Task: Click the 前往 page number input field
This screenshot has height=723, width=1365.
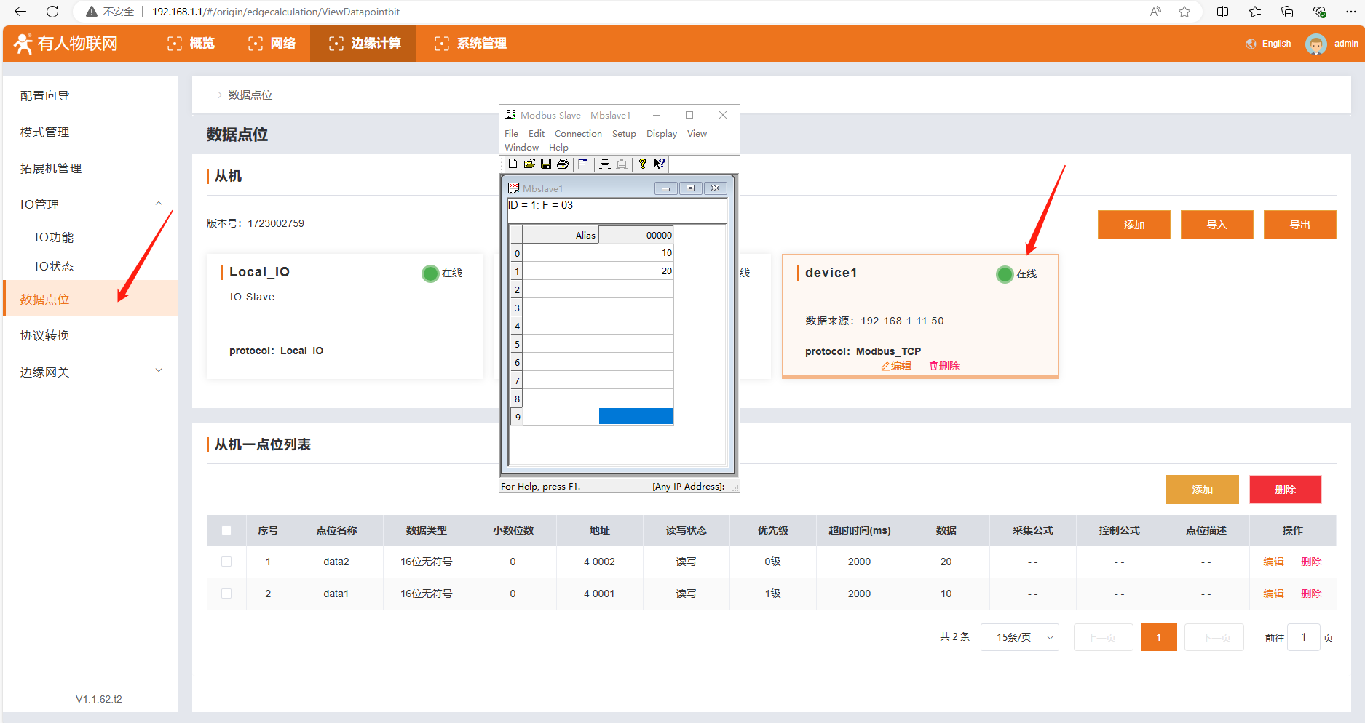Action: click(x=1303, y=637)
